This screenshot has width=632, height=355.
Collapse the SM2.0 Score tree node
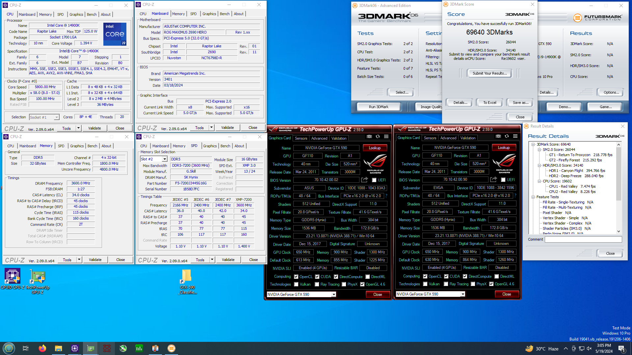[x=540, y=150]
